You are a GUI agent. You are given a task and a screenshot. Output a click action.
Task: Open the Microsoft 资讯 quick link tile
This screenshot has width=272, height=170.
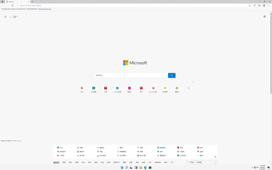point(153,89)
